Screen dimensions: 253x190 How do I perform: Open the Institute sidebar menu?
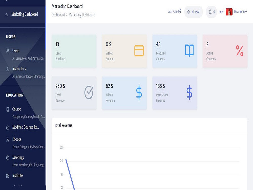(x=18, y=176)
